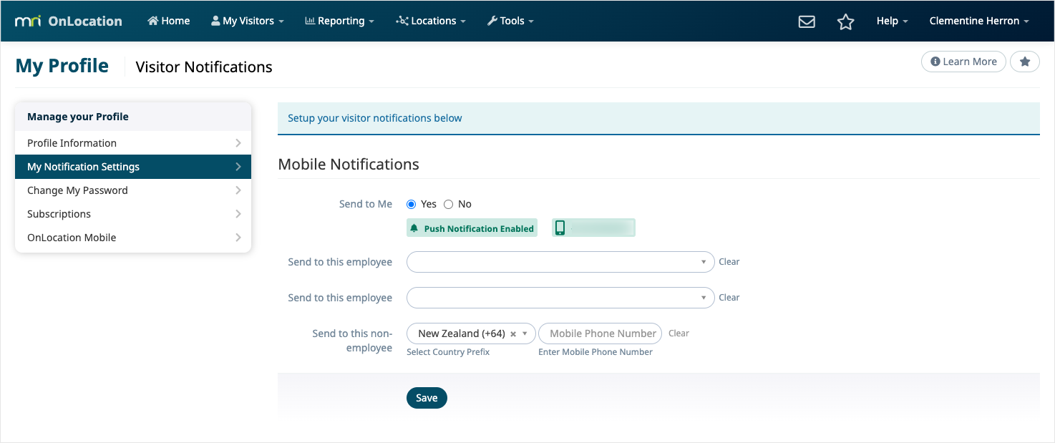1055x443 pixels.
Task: Open the Locations menu
Action: pyautogui.click(x=431, y=21)
